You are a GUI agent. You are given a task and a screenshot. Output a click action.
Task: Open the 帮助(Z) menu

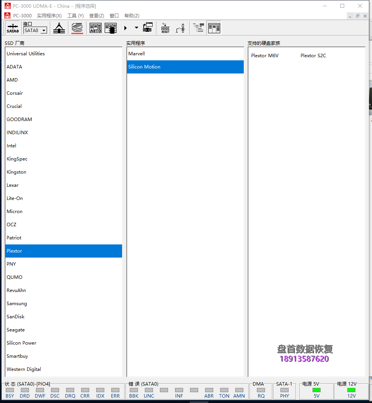pyautogui.click(x=132, y=16)
